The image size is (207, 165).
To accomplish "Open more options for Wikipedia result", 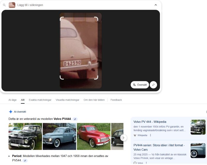I will [x=150, y=135].
